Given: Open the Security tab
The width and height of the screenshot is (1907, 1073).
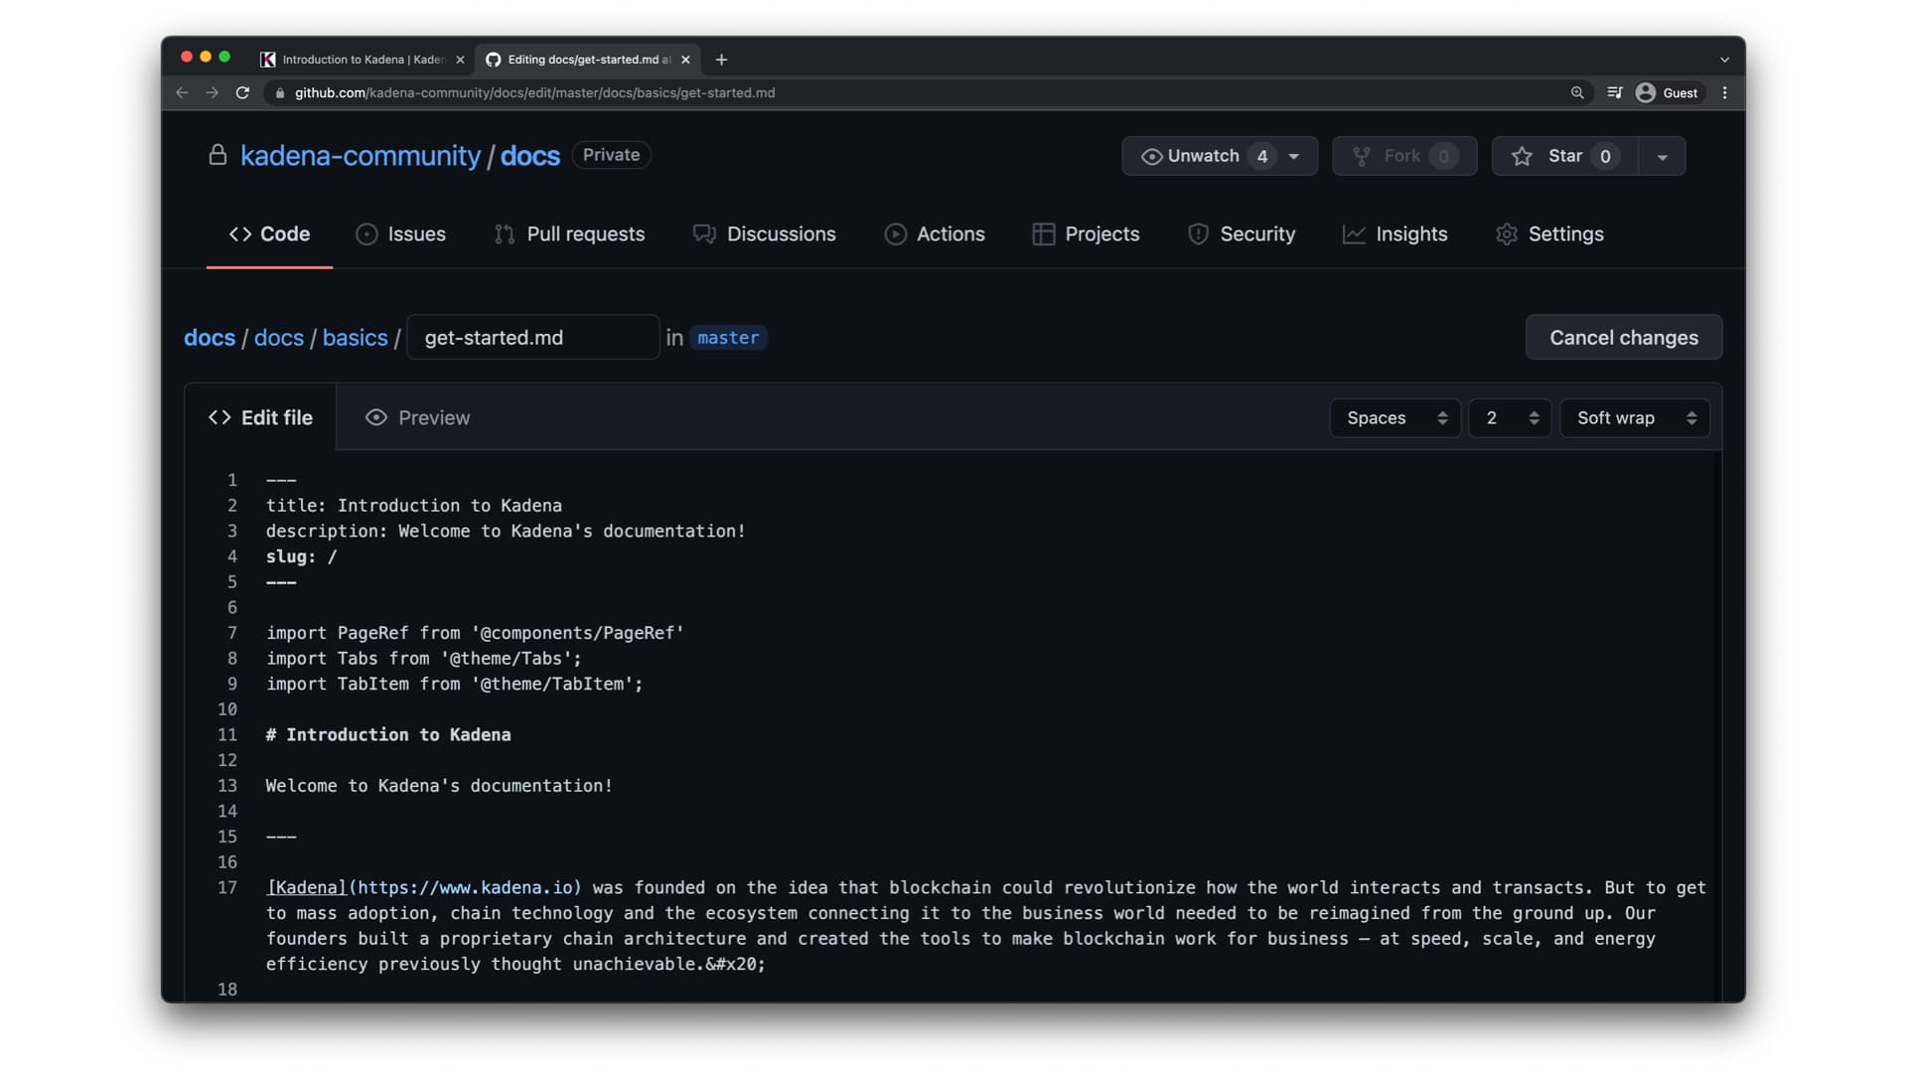Looking at the screenshot, I should tap(1242, 233).
